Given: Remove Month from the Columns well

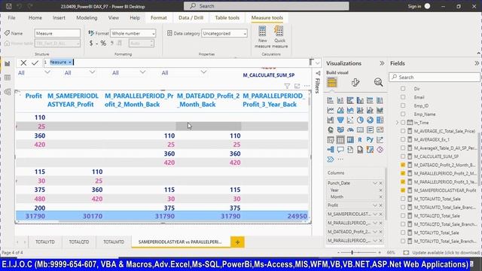Looking at the screenshot, I should point(381,197).
